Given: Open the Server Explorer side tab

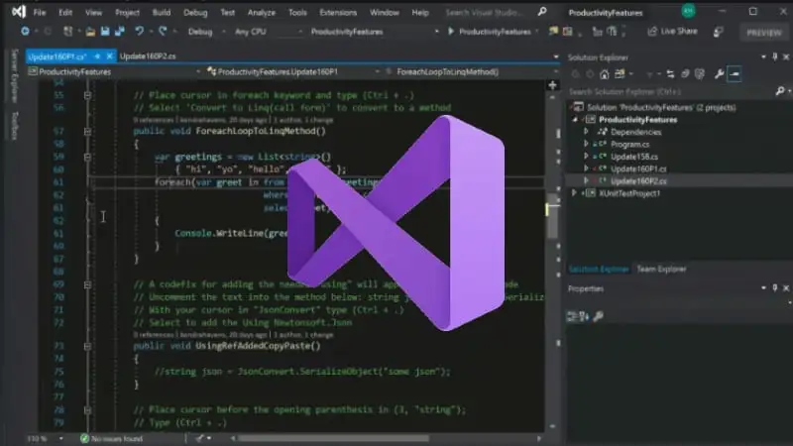Looking at the screenshot, I should pos(15,75).
